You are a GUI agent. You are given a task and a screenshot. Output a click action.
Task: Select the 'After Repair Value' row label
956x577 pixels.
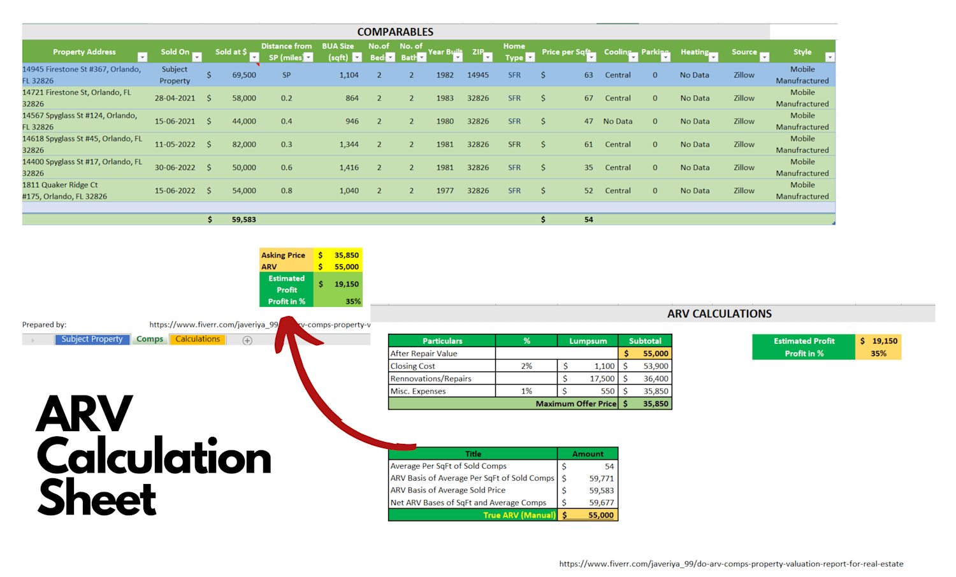pyautogui.click(x=442, y=353)
